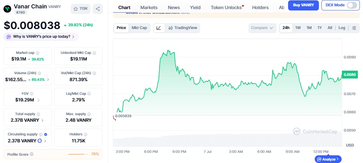Open the Chart tab
The image size is (363, 163).
pos(124,8)
